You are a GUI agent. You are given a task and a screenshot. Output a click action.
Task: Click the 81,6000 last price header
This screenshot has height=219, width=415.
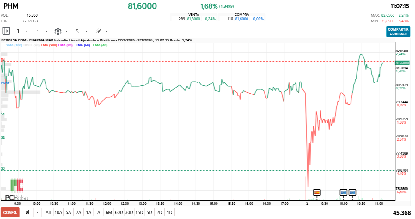142,6
